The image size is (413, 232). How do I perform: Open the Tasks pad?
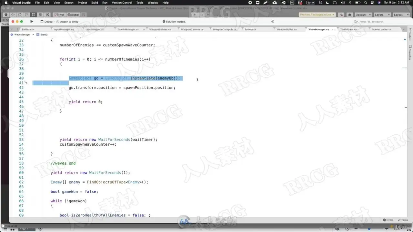pyautogui.click(x=403, y=220)
